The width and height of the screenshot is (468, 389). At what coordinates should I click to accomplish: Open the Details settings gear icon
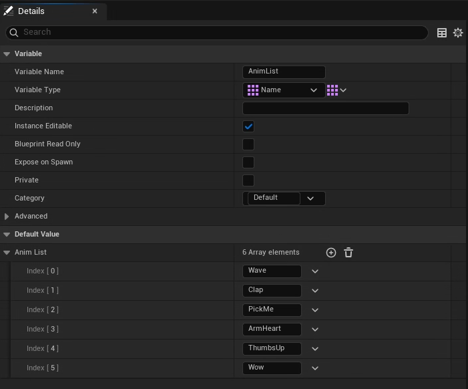[458, 33]
